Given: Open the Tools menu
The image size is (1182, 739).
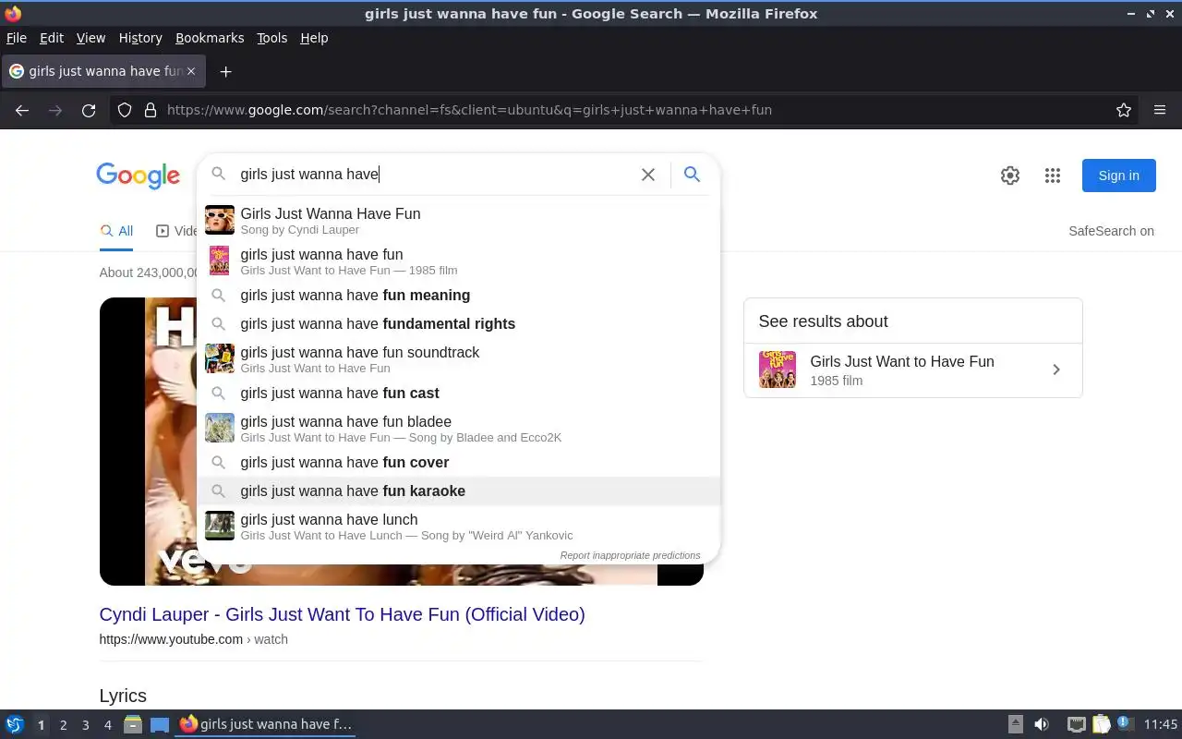Looking at the screenshot, I should [271, 38].
